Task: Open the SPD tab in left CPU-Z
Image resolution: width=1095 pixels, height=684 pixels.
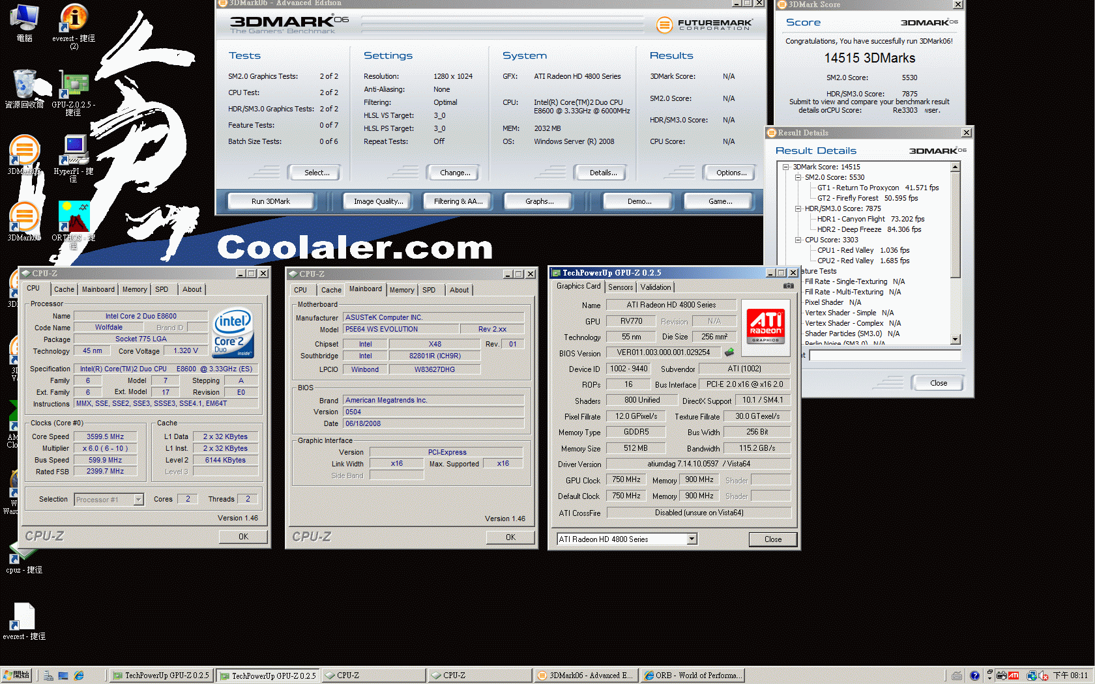Action: coord(162,289)
